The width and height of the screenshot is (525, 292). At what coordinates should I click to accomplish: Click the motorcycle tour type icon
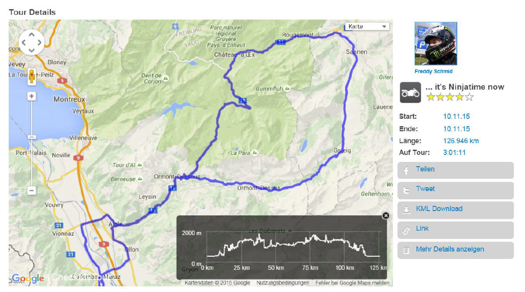410,93
